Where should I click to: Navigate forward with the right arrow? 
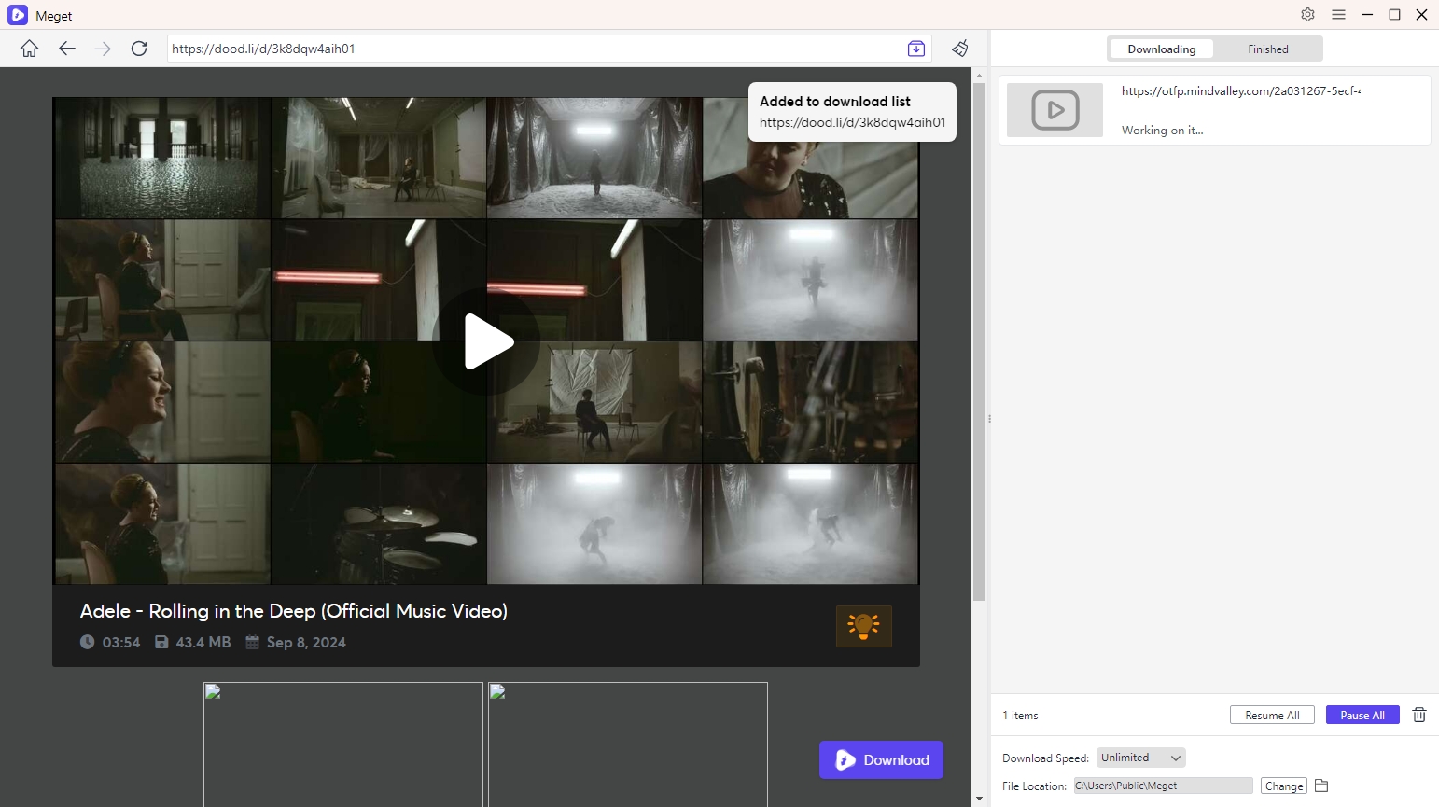(x=103, y=49)
